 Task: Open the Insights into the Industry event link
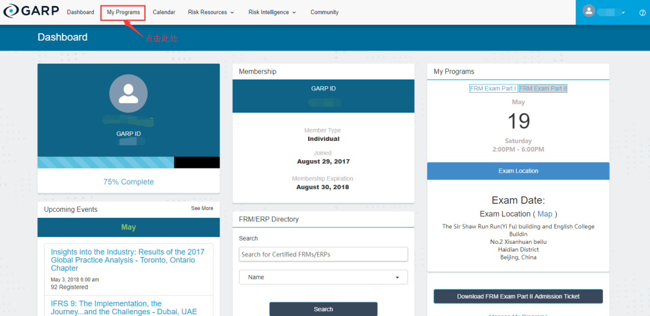129,260
